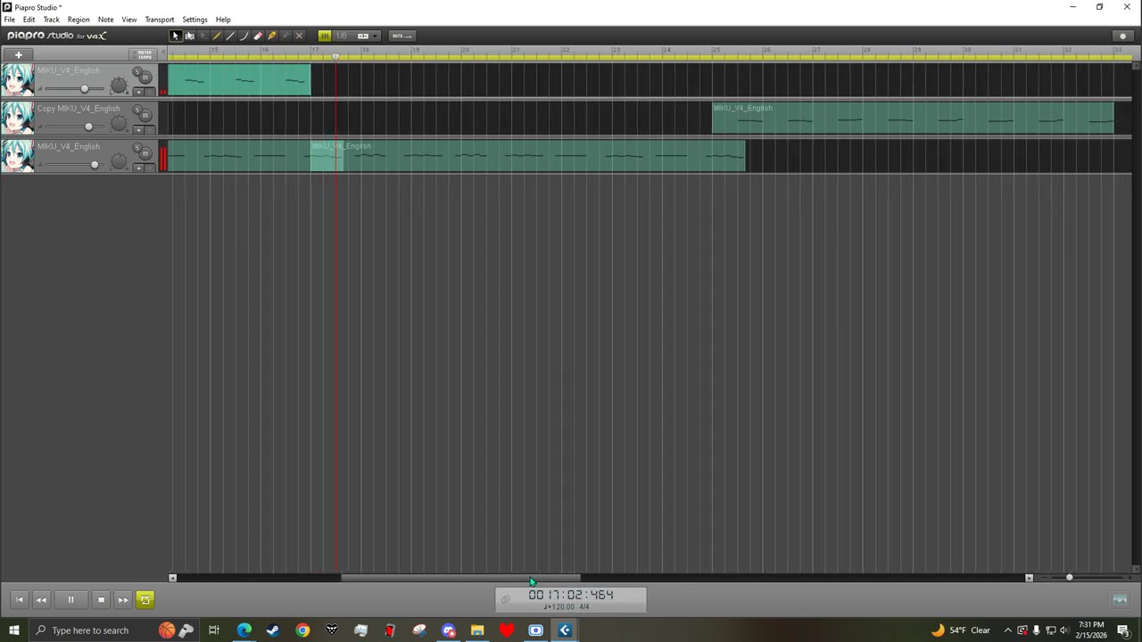Click the Copy MIKU track's avatar
This screenshot has height=642, width=1142.
17,119
